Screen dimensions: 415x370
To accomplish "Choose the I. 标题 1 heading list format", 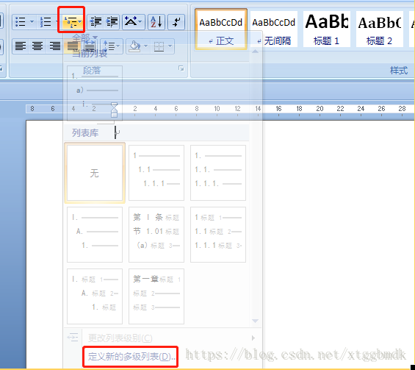I will (95, 296).
